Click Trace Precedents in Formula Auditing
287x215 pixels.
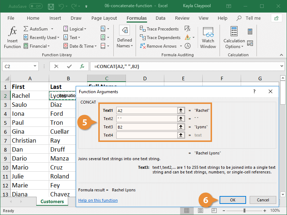point(160,29)
